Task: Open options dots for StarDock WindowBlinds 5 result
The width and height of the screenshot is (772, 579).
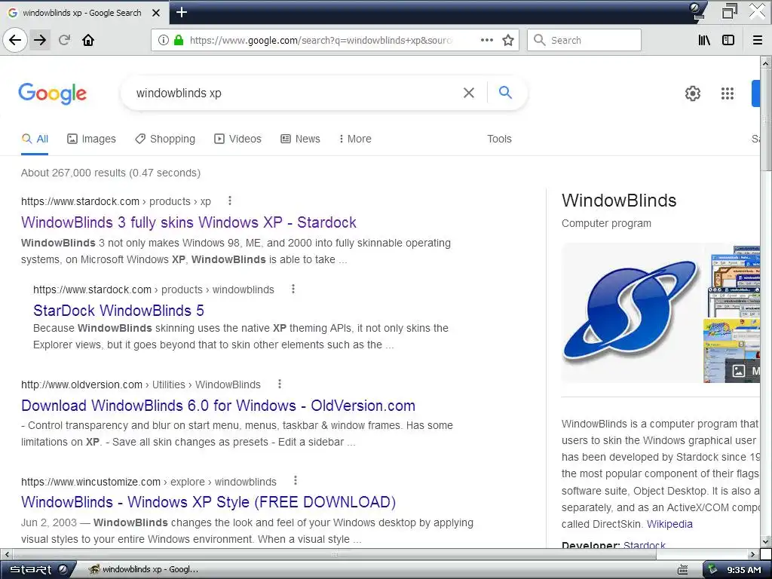Action: pos(293,289)
